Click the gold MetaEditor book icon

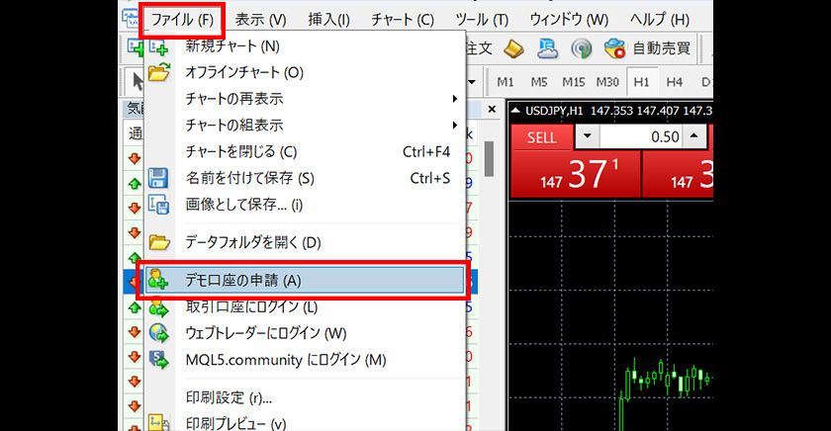(513, 48)
